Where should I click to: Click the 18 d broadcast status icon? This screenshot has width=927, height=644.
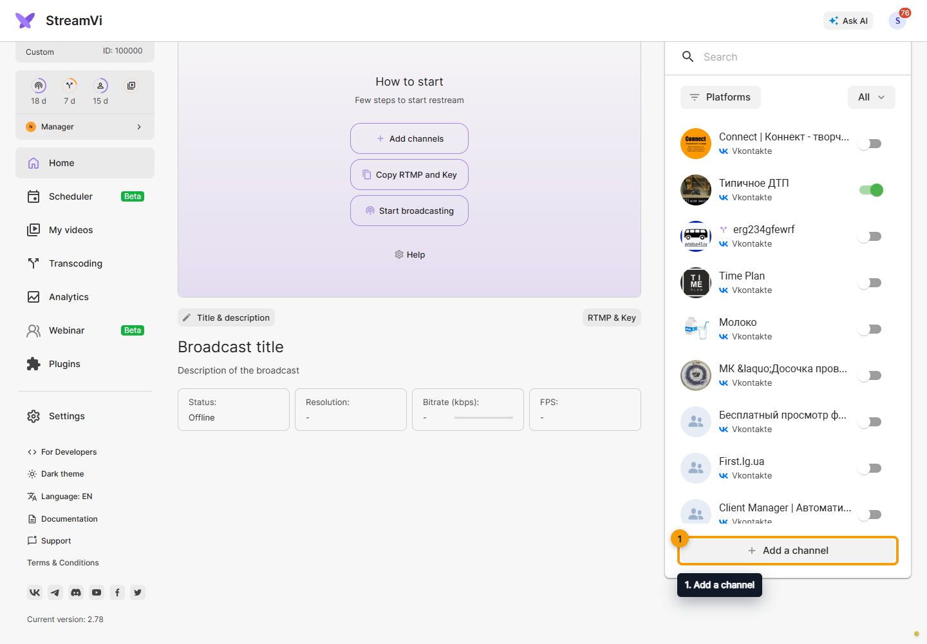pyautogui.click(x=39, y=86)
